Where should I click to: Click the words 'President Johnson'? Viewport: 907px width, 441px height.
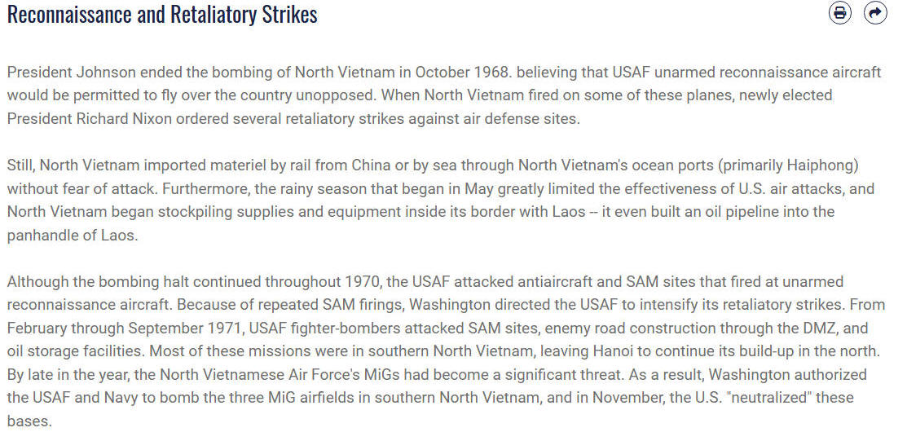[72, 73]
